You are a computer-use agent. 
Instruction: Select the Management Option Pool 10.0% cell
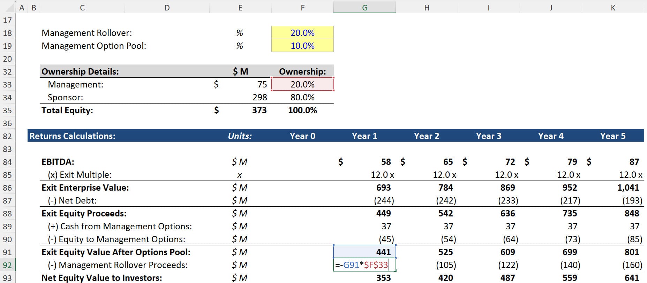(x=302, y=46)
